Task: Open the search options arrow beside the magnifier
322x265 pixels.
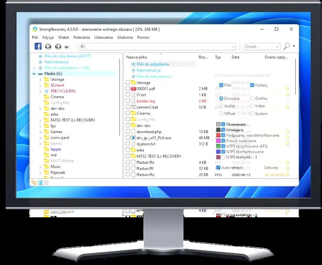Action: (294, 46)
